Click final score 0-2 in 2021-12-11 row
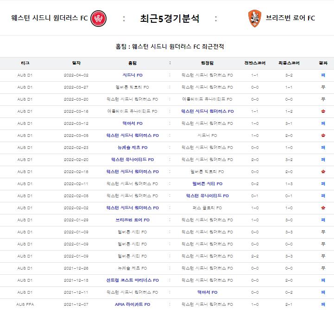This screenshot has width=334, height=310. tap(289, 292)
